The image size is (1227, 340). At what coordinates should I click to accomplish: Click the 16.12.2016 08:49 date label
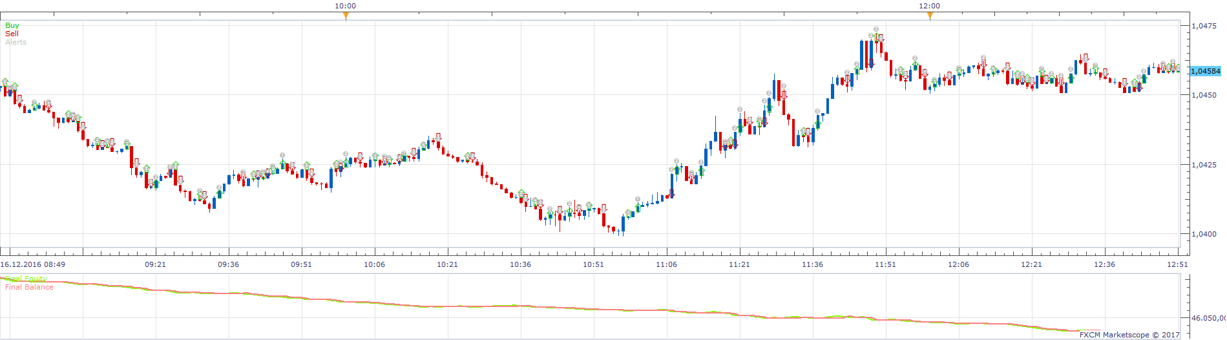(32, 264)
